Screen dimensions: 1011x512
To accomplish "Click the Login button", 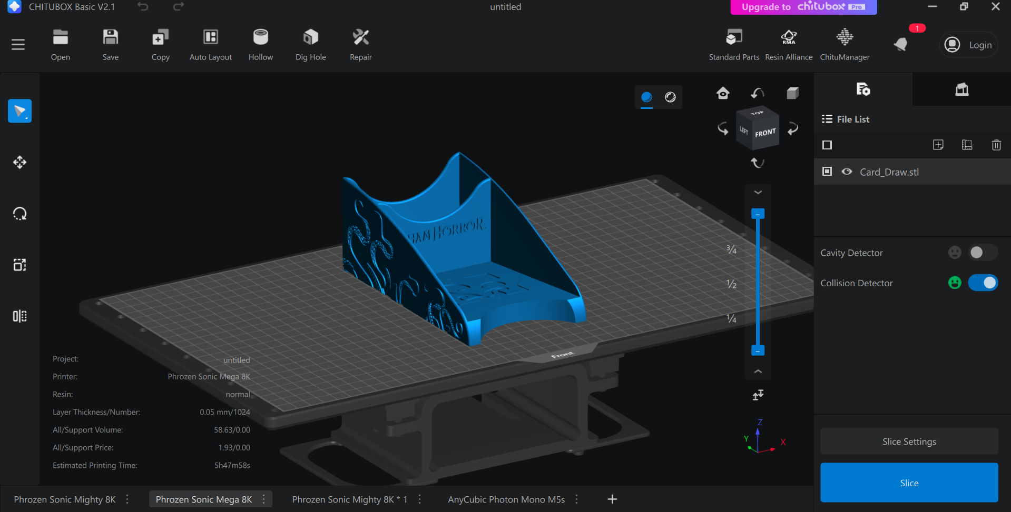I will [968, 45].
